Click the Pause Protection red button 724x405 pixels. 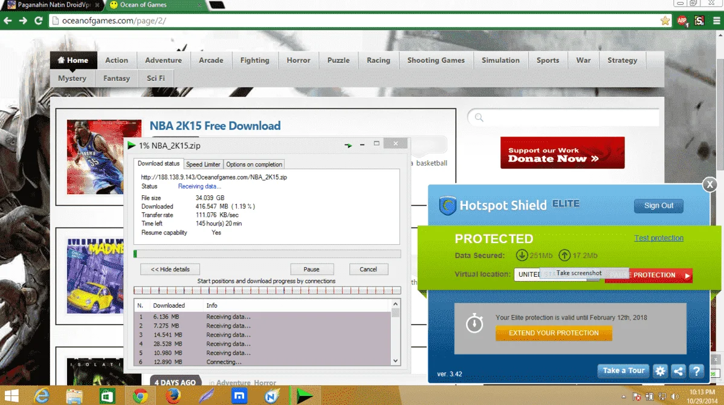click(648, 275)
